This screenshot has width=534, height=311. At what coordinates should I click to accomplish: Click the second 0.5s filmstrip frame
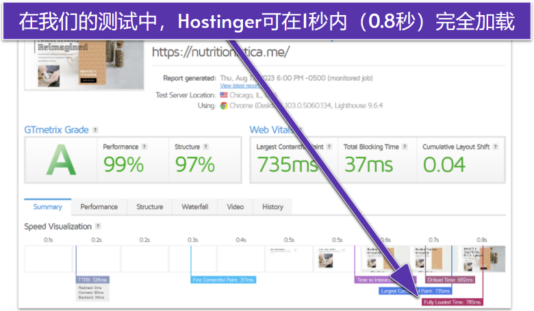[337, 259]
